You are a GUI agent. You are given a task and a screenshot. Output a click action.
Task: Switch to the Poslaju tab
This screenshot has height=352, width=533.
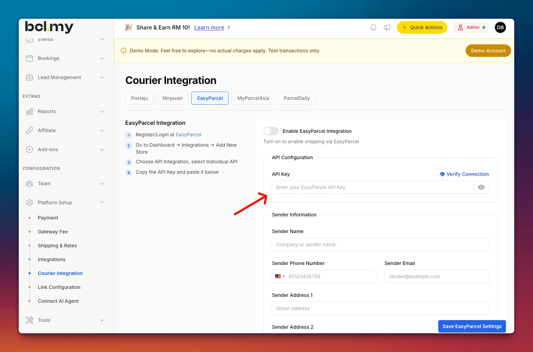[x=139, y=98]
